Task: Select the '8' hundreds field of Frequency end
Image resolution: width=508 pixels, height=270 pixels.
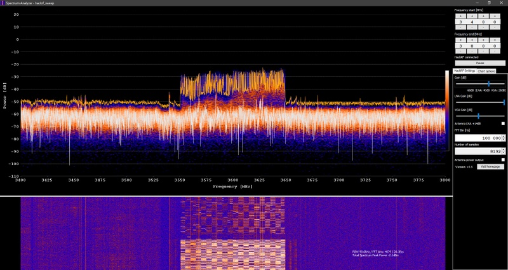Action: point(472,46)
